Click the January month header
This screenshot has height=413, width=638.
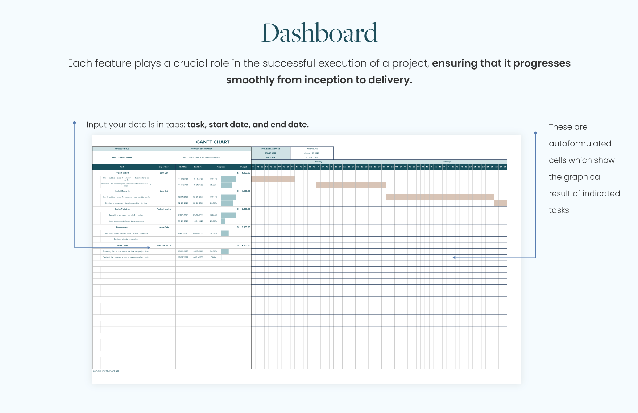pos(319,162)
